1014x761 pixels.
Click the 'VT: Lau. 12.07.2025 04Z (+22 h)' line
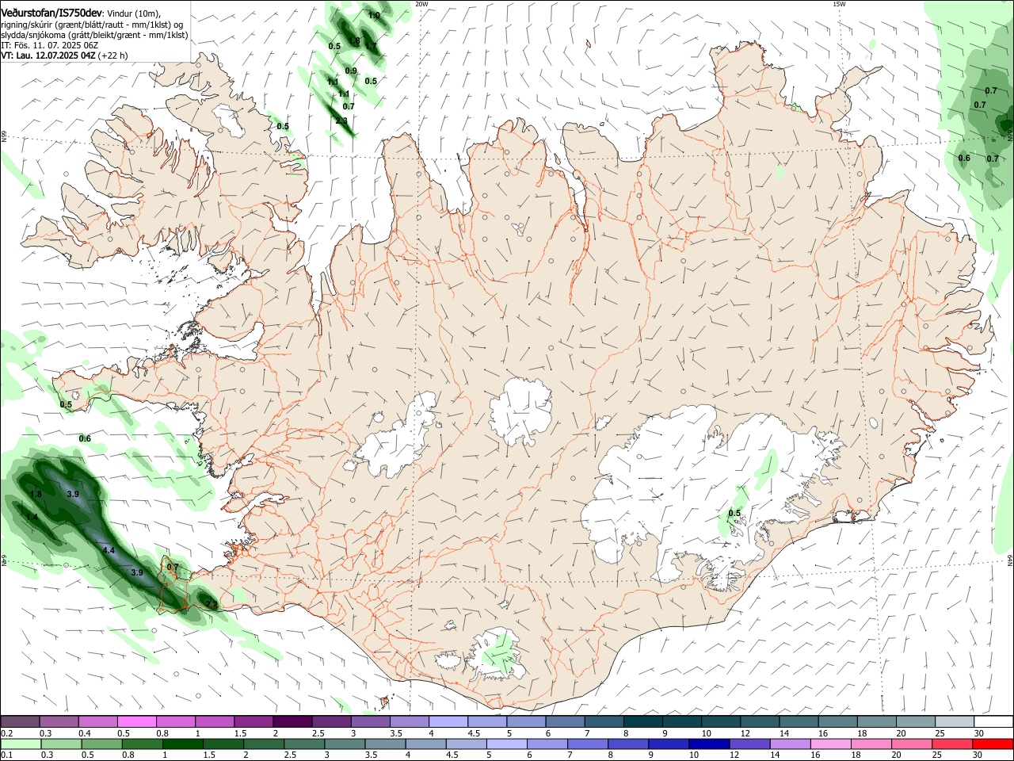(64, 55)
